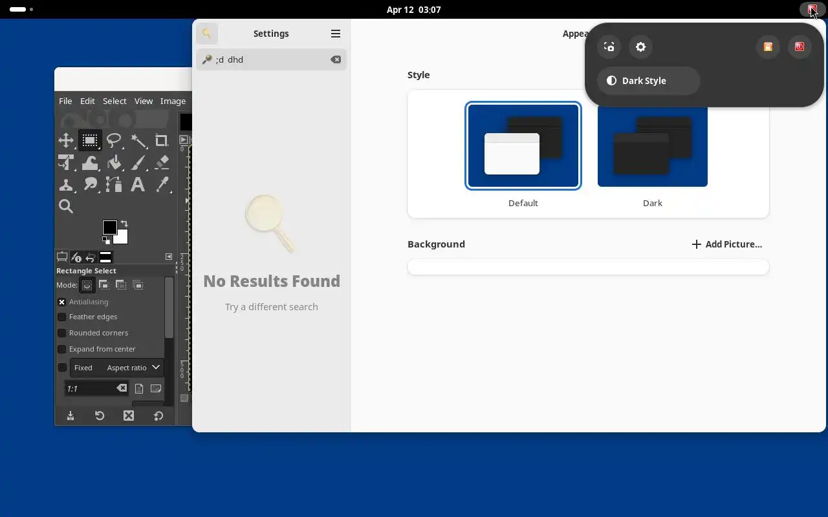The image size is (828, 517).
Task: Select the Unified Transform tool
Action: point(66,162)
